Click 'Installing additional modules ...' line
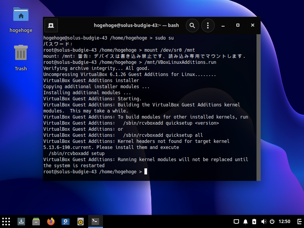 click(87, 93)
